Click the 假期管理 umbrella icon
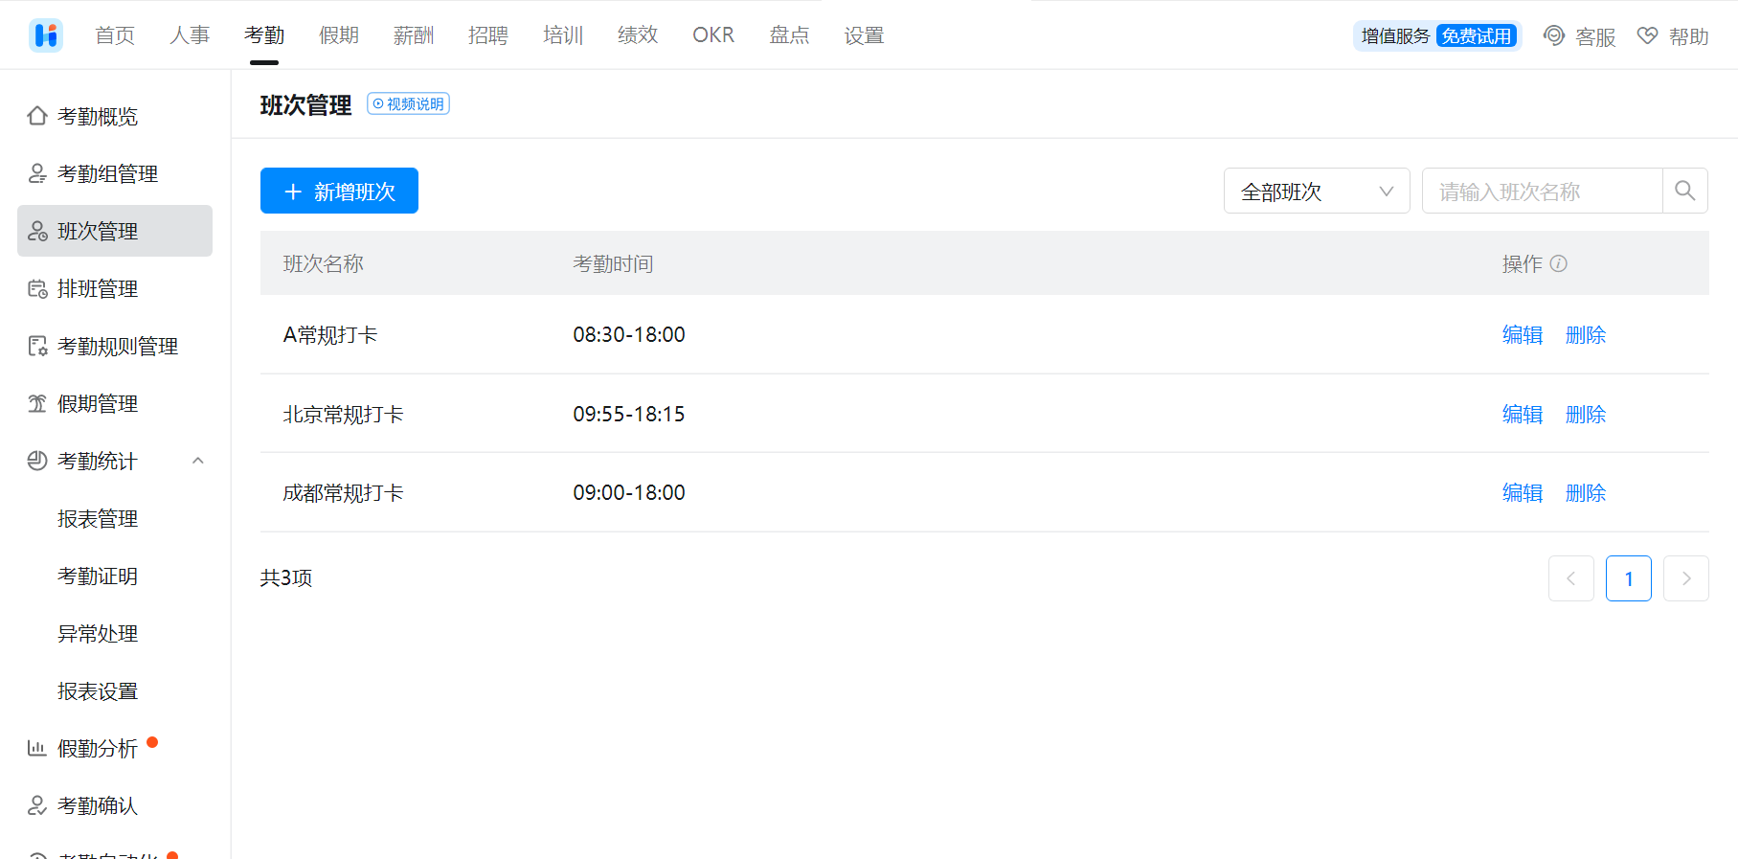Viewport: 1738px width, 859px height. (37, 403)
